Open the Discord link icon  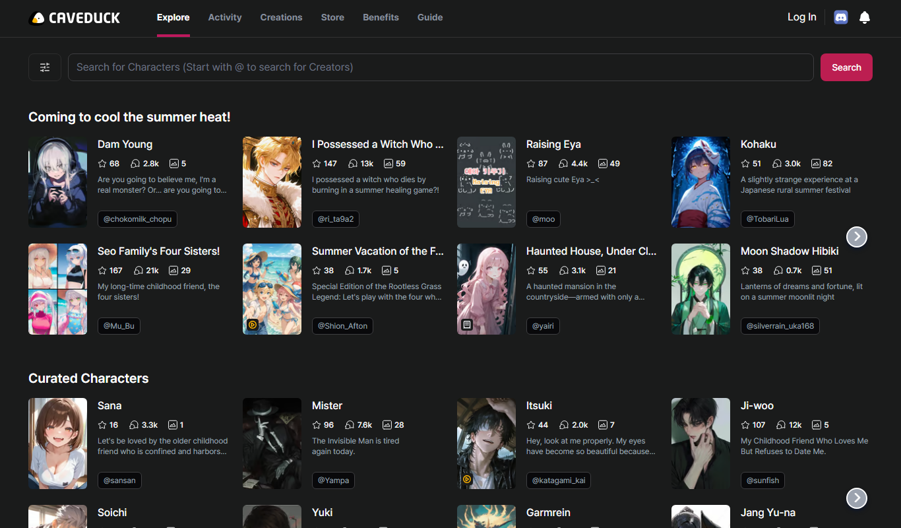coord(841,18)
